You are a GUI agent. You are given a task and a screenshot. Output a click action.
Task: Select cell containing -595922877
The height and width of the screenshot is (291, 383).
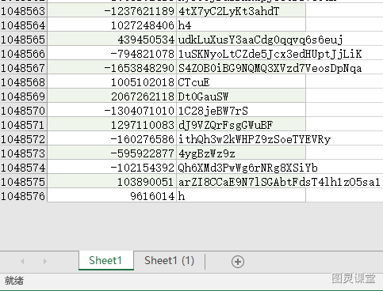(112, 153)
